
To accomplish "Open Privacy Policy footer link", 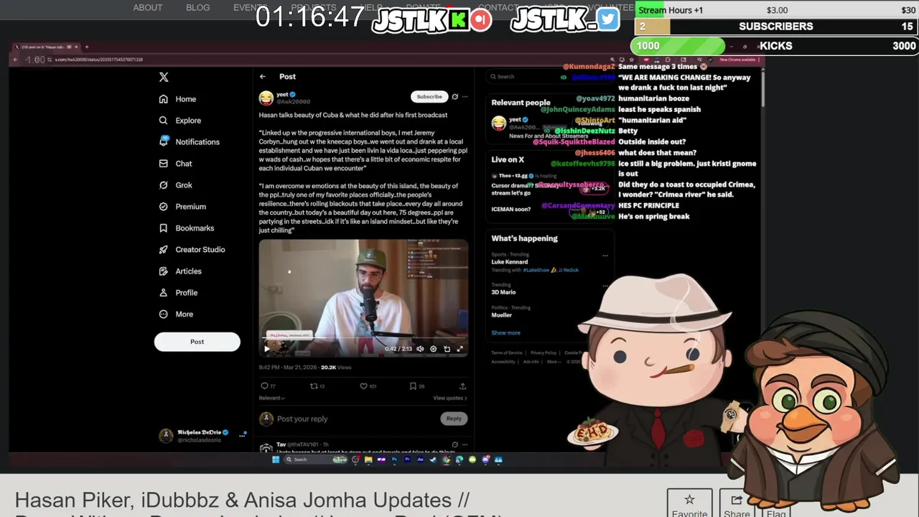I will click(x=544, y=353).
